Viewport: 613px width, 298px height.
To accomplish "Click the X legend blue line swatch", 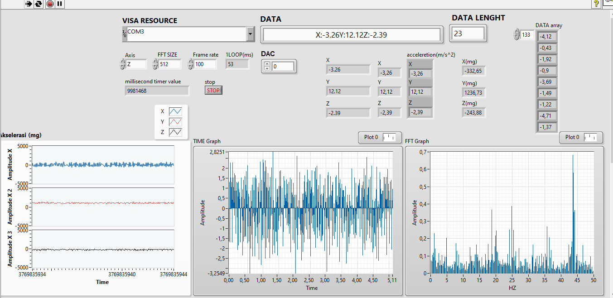I will point(175,111).
